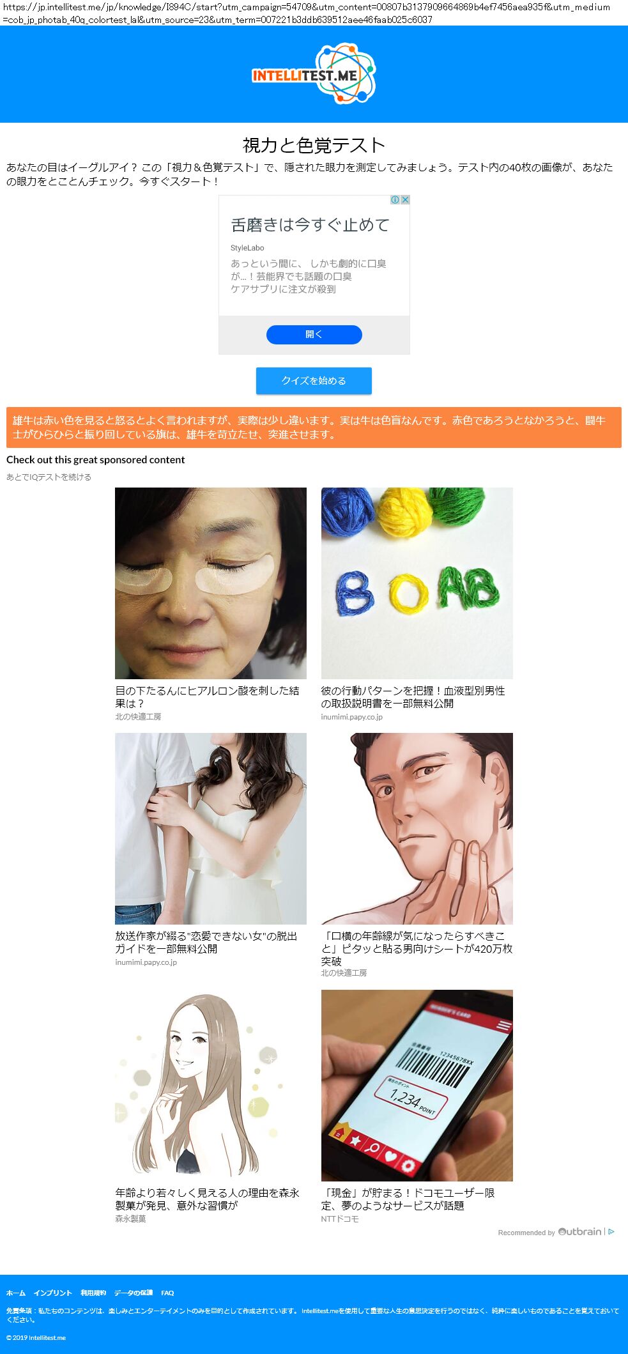Viewport: 628px width, 1354px height.
Task: Open the ad info icon on the banner
Action: point(395,200)
